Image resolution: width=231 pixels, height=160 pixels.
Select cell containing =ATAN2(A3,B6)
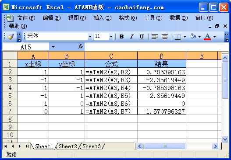pyautogui.click(x=111, y=104)
